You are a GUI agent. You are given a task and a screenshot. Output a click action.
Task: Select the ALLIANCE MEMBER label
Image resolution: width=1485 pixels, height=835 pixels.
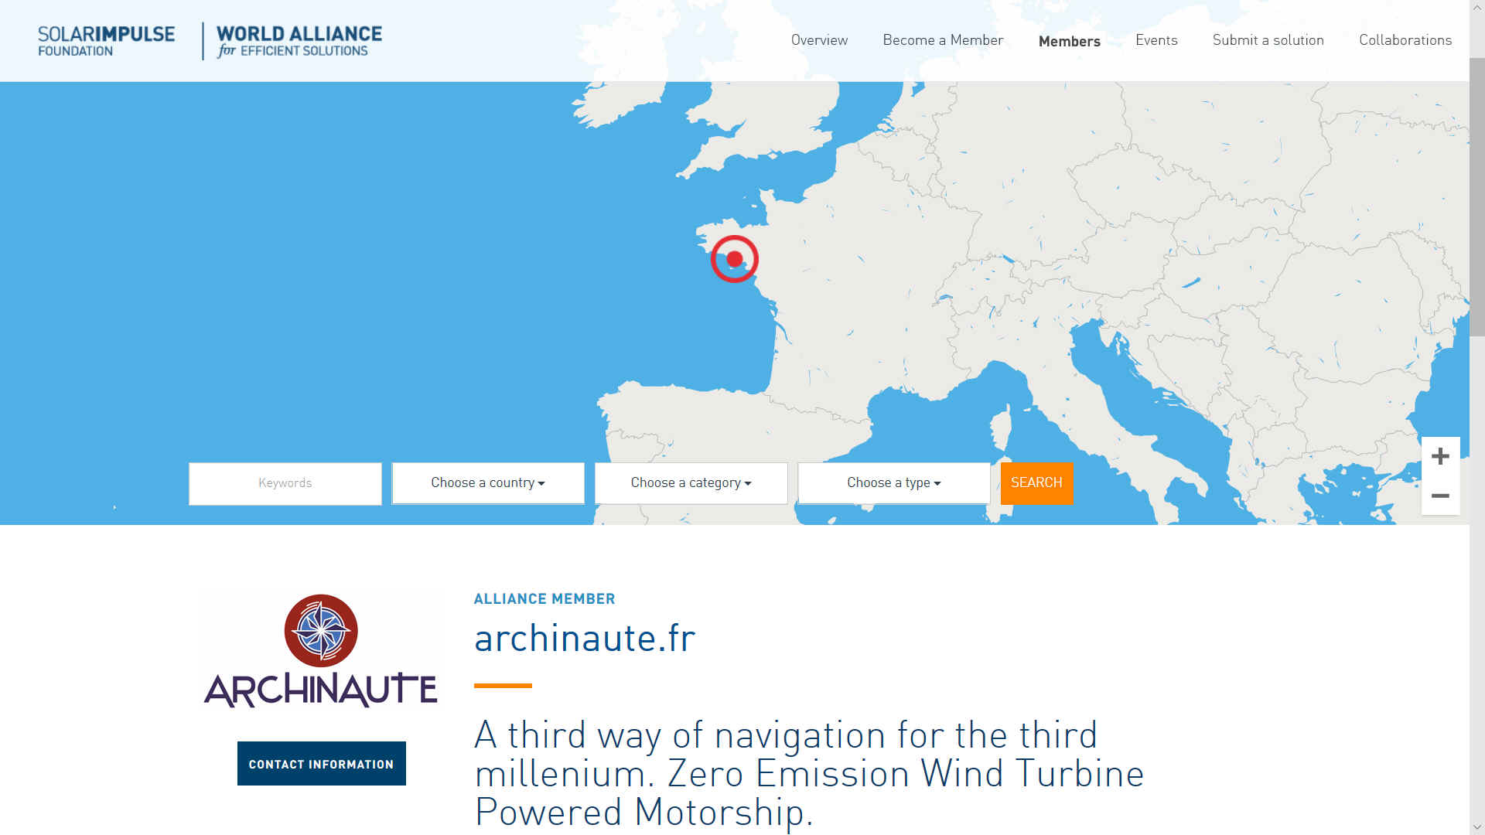click(544, 599)
